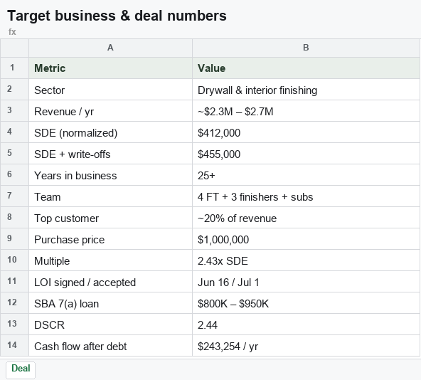Select row 9 header number
The image size is (421, 380).
[x=14, y=239]
